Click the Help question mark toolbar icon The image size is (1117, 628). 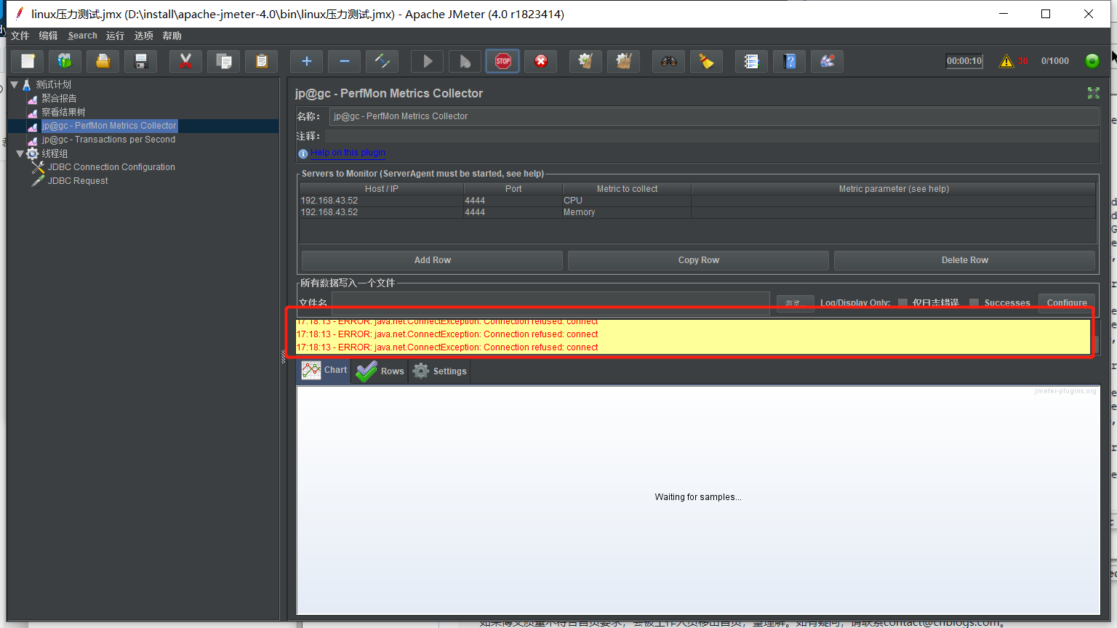790,61
